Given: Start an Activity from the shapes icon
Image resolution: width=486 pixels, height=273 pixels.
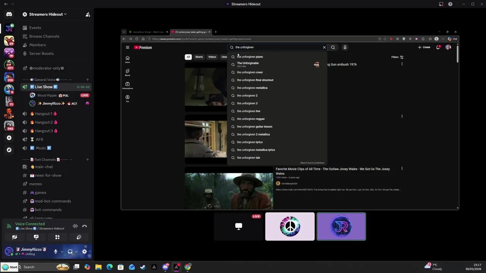Looking at the screenshot, I should 57,237.
